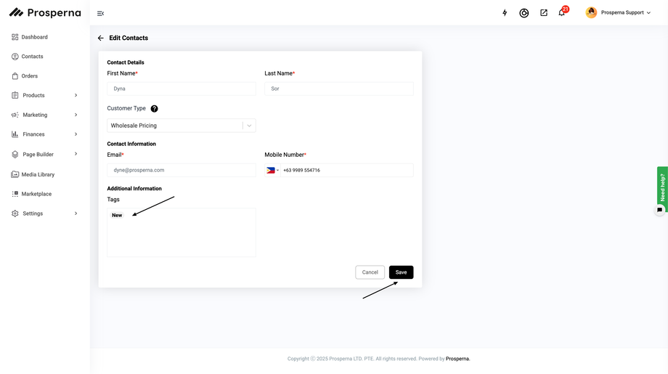Open the Prosperna Support account dropdown
Image resolution: width=668 pixels, height=374 pixels.
(618, 13)
